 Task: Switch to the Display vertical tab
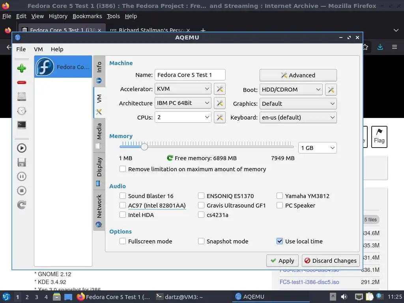point(99,171)
